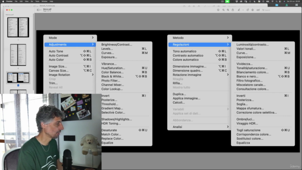Click the Form Filling toolbar icon

[258, 10]
